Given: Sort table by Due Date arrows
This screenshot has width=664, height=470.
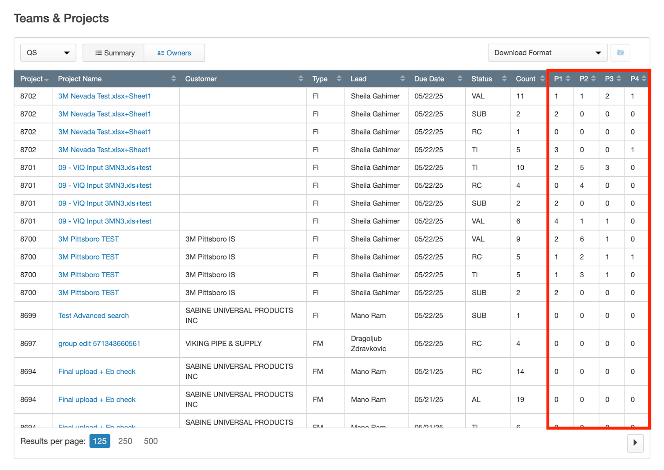Looking at the screenshot, I should tap(459, 79).
